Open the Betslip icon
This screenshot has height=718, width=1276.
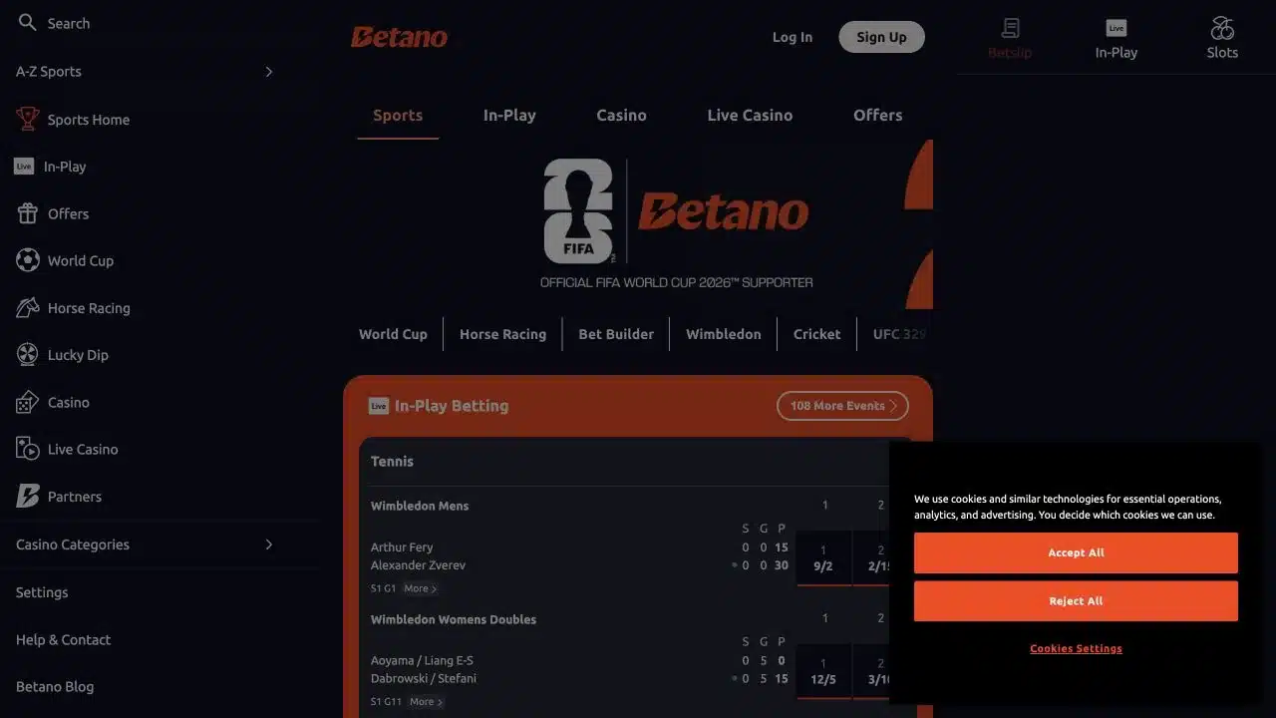(x=1010, y=28)
